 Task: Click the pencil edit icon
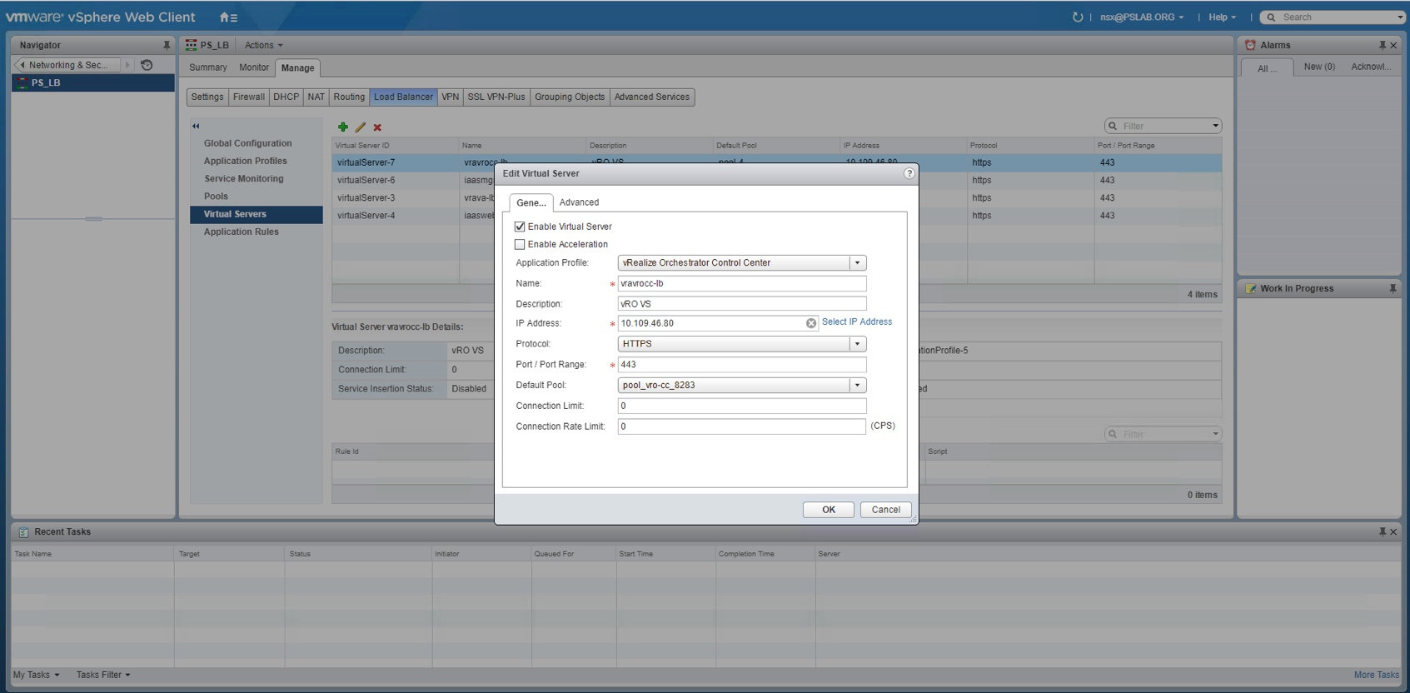(x=361, y=127)
